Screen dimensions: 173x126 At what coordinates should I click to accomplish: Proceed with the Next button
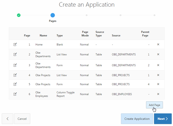(163, 119)
